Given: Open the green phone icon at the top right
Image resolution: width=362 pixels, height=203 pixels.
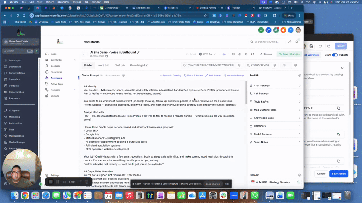Looking at the screenshot, I should point(261,30).
